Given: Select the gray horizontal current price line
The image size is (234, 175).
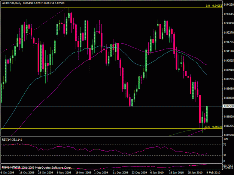Looking at the screenshot, I should pos(111,106).
